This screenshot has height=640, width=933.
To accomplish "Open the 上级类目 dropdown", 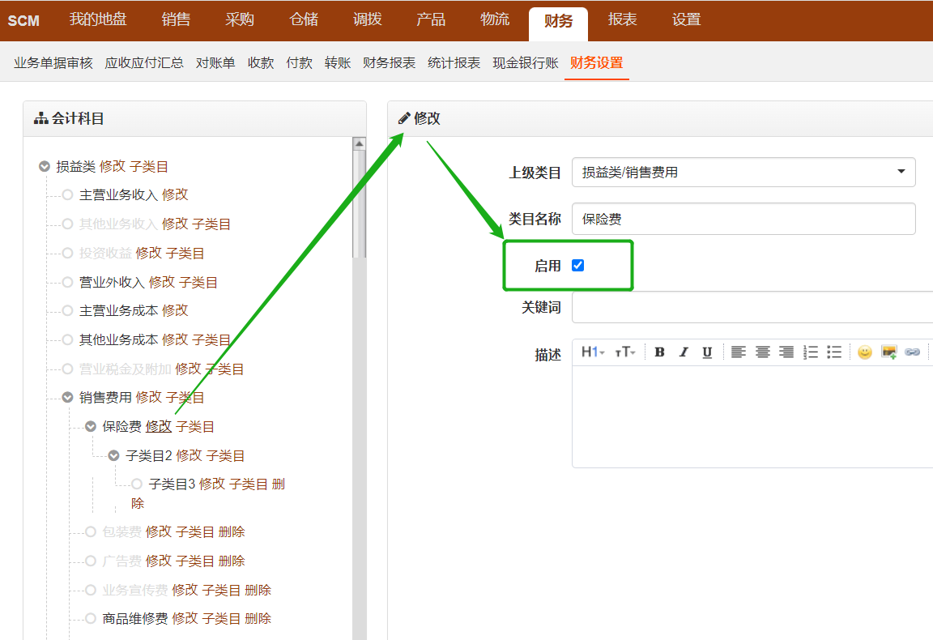I will coord(743,172).
